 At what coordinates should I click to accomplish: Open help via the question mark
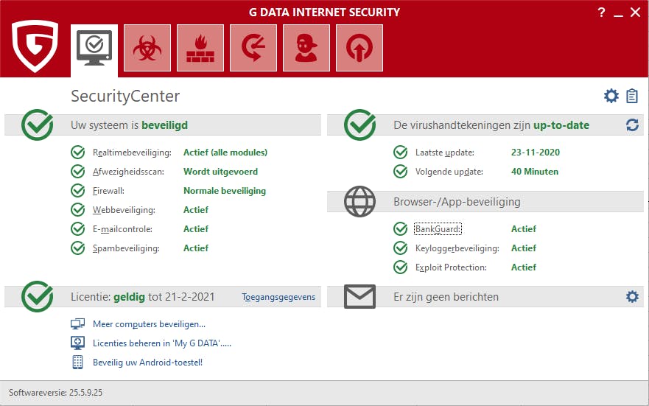click(601, 13)
